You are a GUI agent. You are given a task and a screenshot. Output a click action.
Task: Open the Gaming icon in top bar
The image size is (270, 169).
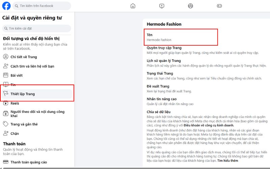tap(219, 6)
